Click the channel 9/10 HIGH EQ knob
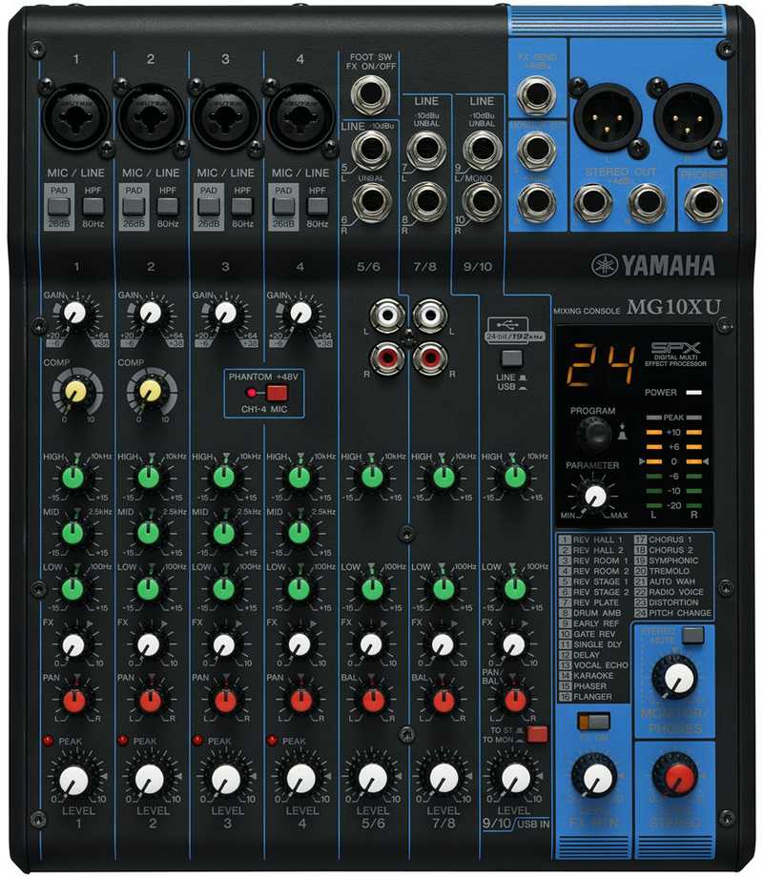The width and height of the screenshot is (764, 877). 515,477
